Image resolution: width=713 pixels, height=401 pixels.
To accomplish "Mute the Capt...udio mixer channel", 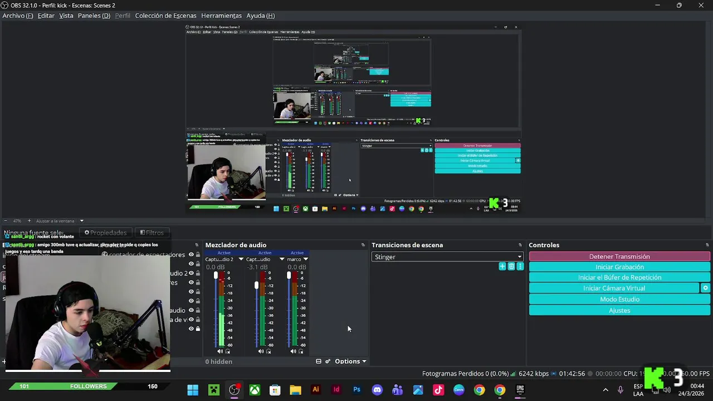I will coord(261,351).
